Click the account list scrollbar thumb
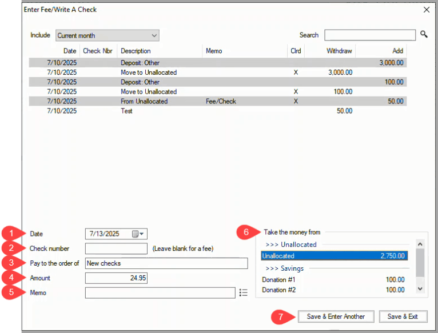Screen dimensions: 438x333 click(x=420, y=263)
